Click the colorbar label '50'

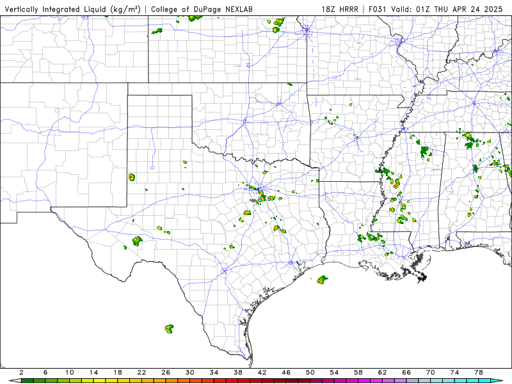(310, 372)
